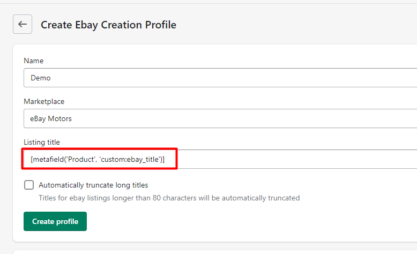
Task: Click blank area right of Create profile button
Action: pyautogui.click(x=241, y=221)
